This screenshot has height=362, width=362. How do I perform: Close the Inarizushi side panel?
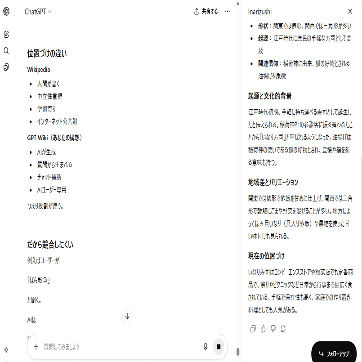point(350,11)
